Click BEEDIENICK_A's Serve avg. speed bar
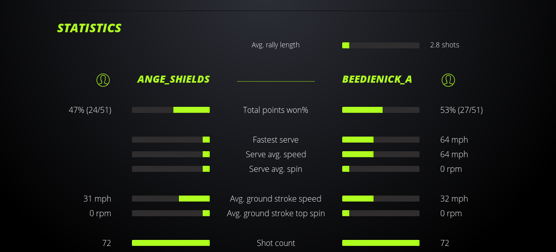This screenshot has height=252, width=556. 381,154
